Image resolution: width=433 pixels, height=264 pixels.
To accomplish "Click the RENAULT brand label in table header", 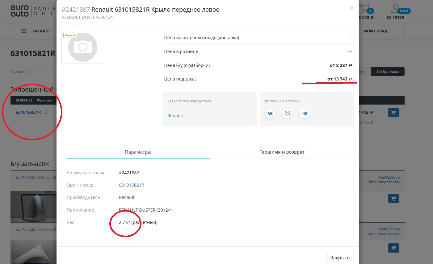I will pyautogui.click(x=24, y=100).
